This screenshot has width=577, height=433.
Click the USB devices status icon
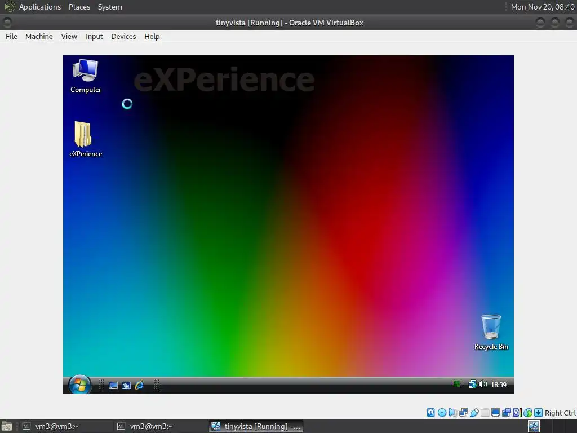point(474,413)
